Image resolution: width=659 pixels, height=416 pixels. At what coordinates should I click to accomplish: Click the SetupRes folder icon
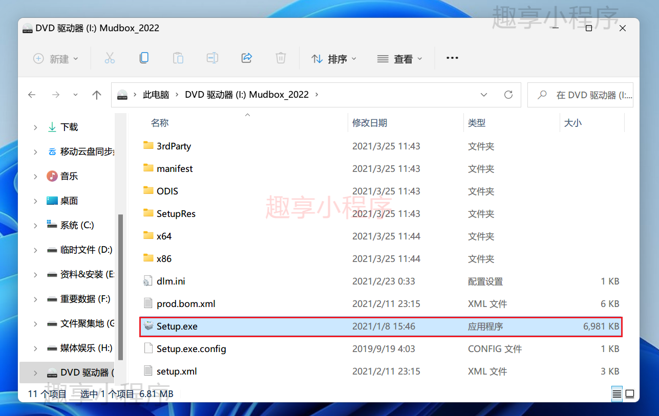point(148,213)
